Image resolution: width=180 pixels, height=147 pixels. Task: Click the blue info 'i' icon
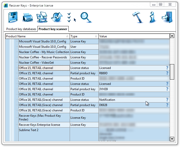point(152,17)
